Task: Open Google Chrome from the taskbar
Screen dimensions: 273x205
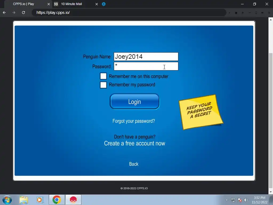Action: (57, 200)
